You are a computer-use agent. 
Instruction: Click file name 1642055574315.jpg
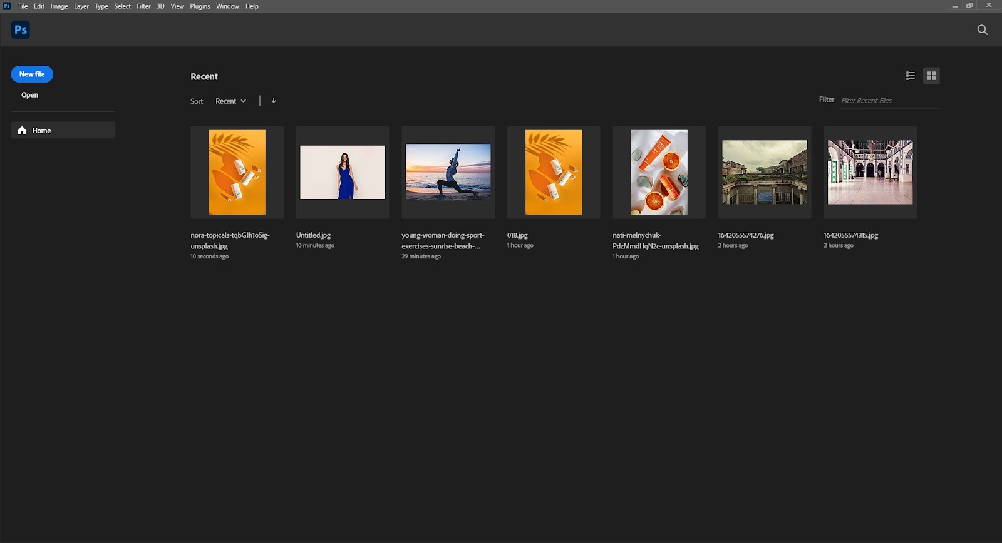(x=850, y=235)
